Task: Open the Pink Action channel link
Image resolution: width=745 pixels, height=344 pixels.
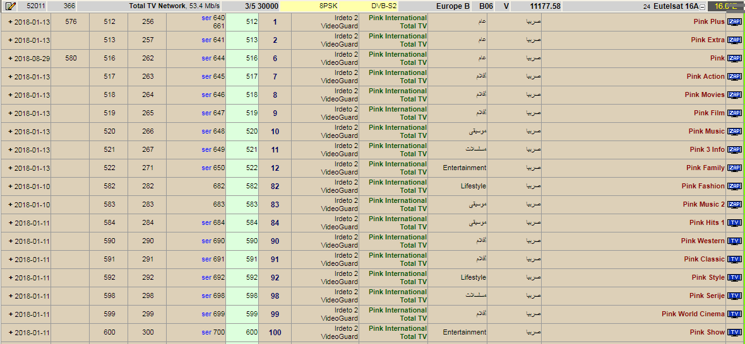Action: click(x=706, y=77)
